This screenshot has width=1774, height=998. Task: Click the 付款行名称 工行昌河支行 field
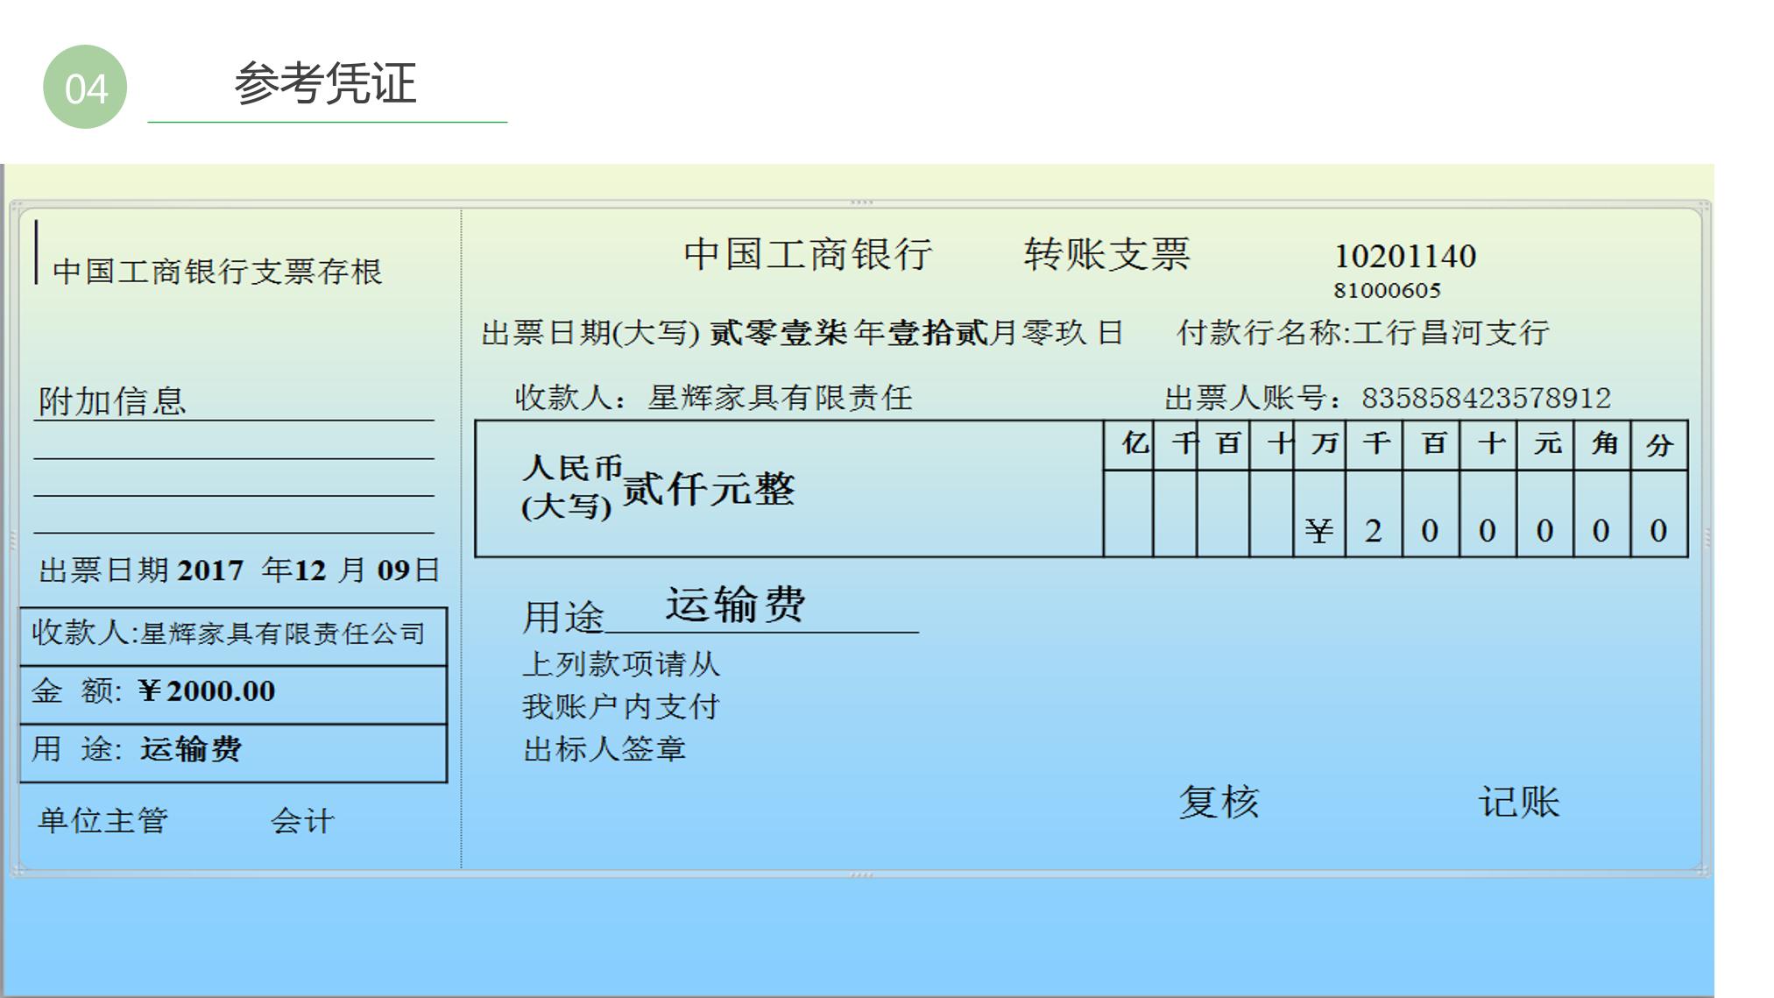coord(1363,333)
